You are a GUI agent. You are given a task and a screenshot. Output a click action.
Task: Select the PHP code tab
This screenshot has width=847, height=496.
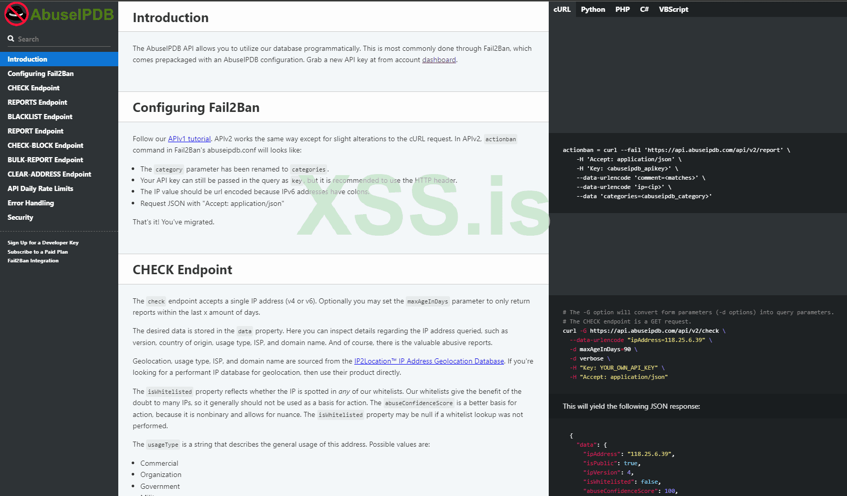point(622,9)
